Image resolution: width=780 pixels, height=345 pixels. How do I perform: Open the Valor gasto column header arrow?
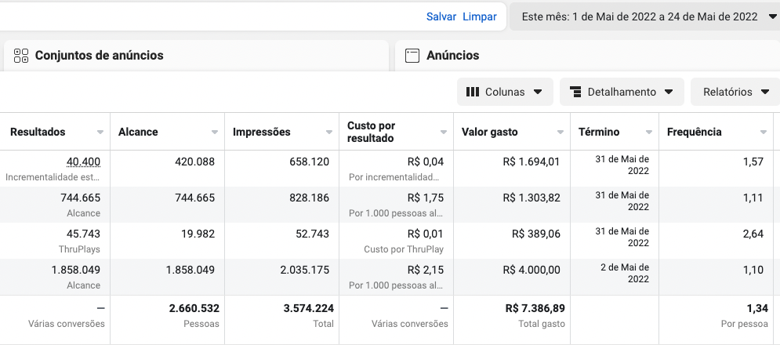pos(561,133)
